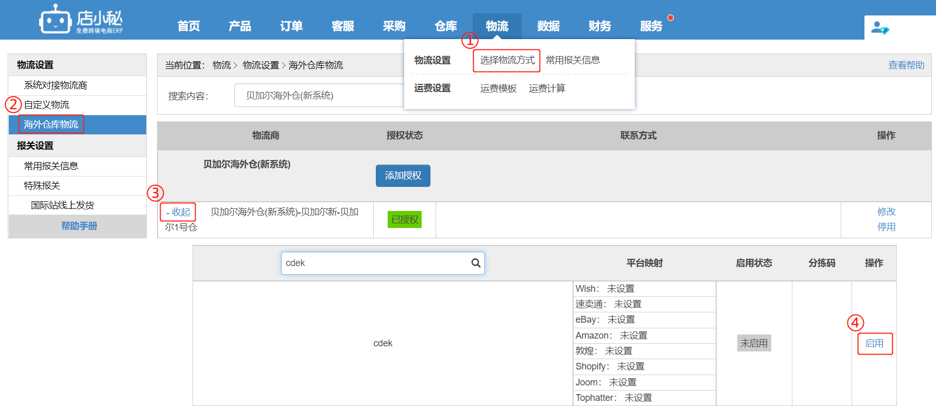The image size is (936, 406).
Task: Open the 财务 menu
Action: [600, 26]
